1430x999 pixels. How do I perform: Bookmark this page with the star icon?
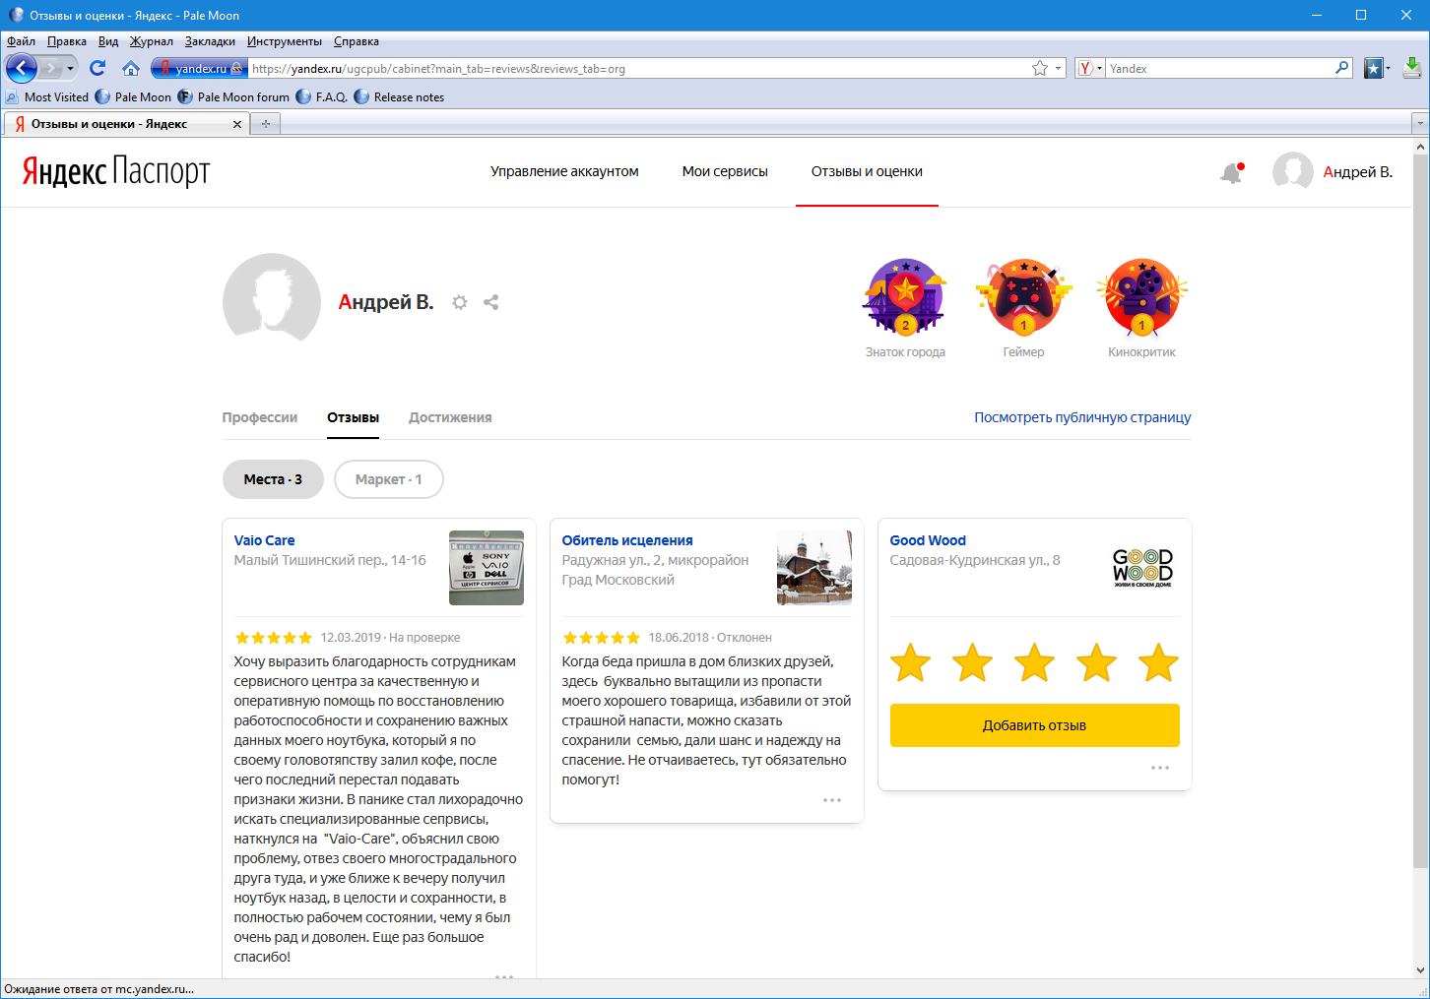(1040, 68)
